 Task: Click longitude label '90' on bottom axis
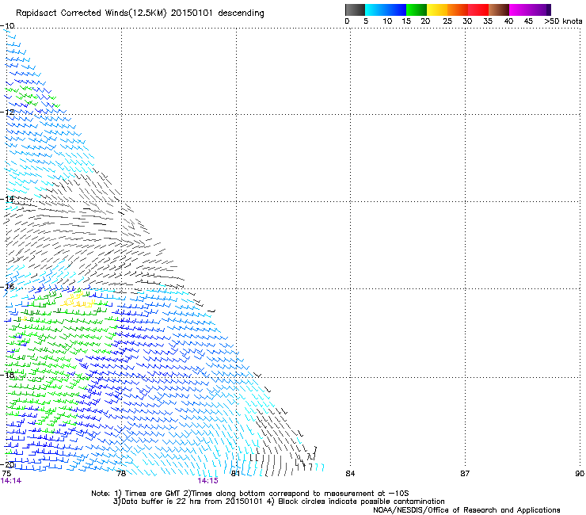[x=580, y=474]
